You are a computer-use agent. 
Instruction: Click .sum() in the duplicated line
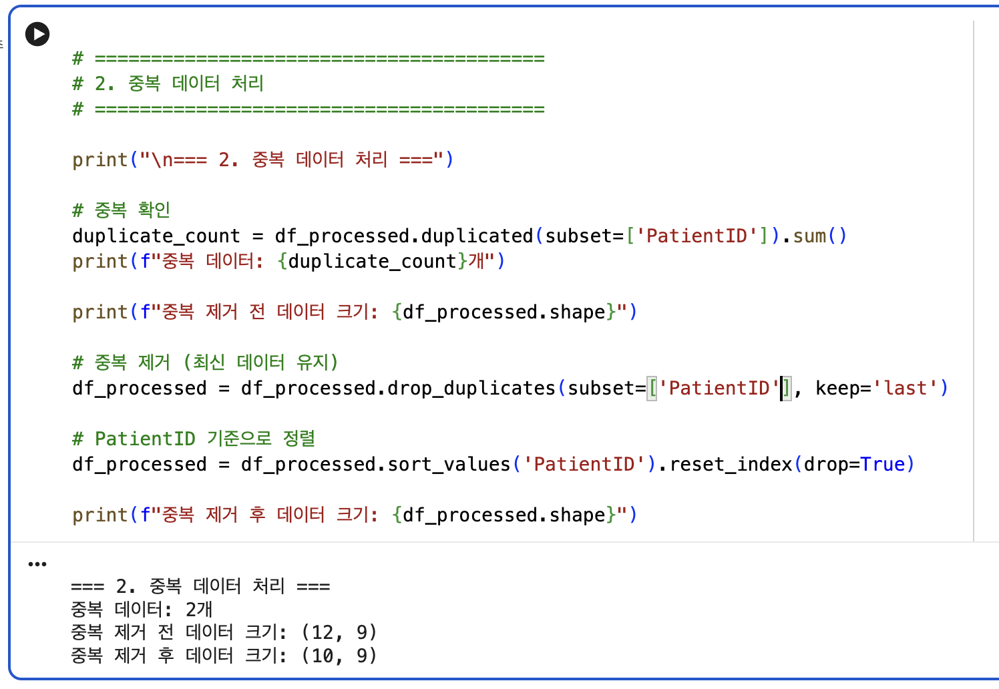pyautogui.click(x=814, y=236)
